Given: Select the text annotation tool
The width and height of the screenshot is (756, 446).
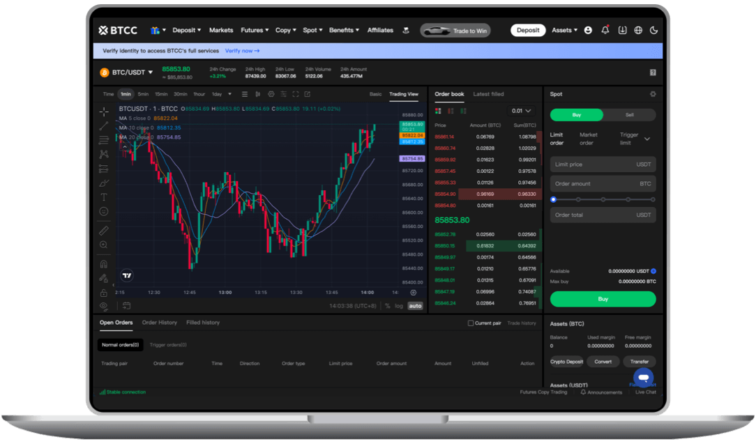Looking at the screenshot, I should pyautogui.click(x=104, y=197).
